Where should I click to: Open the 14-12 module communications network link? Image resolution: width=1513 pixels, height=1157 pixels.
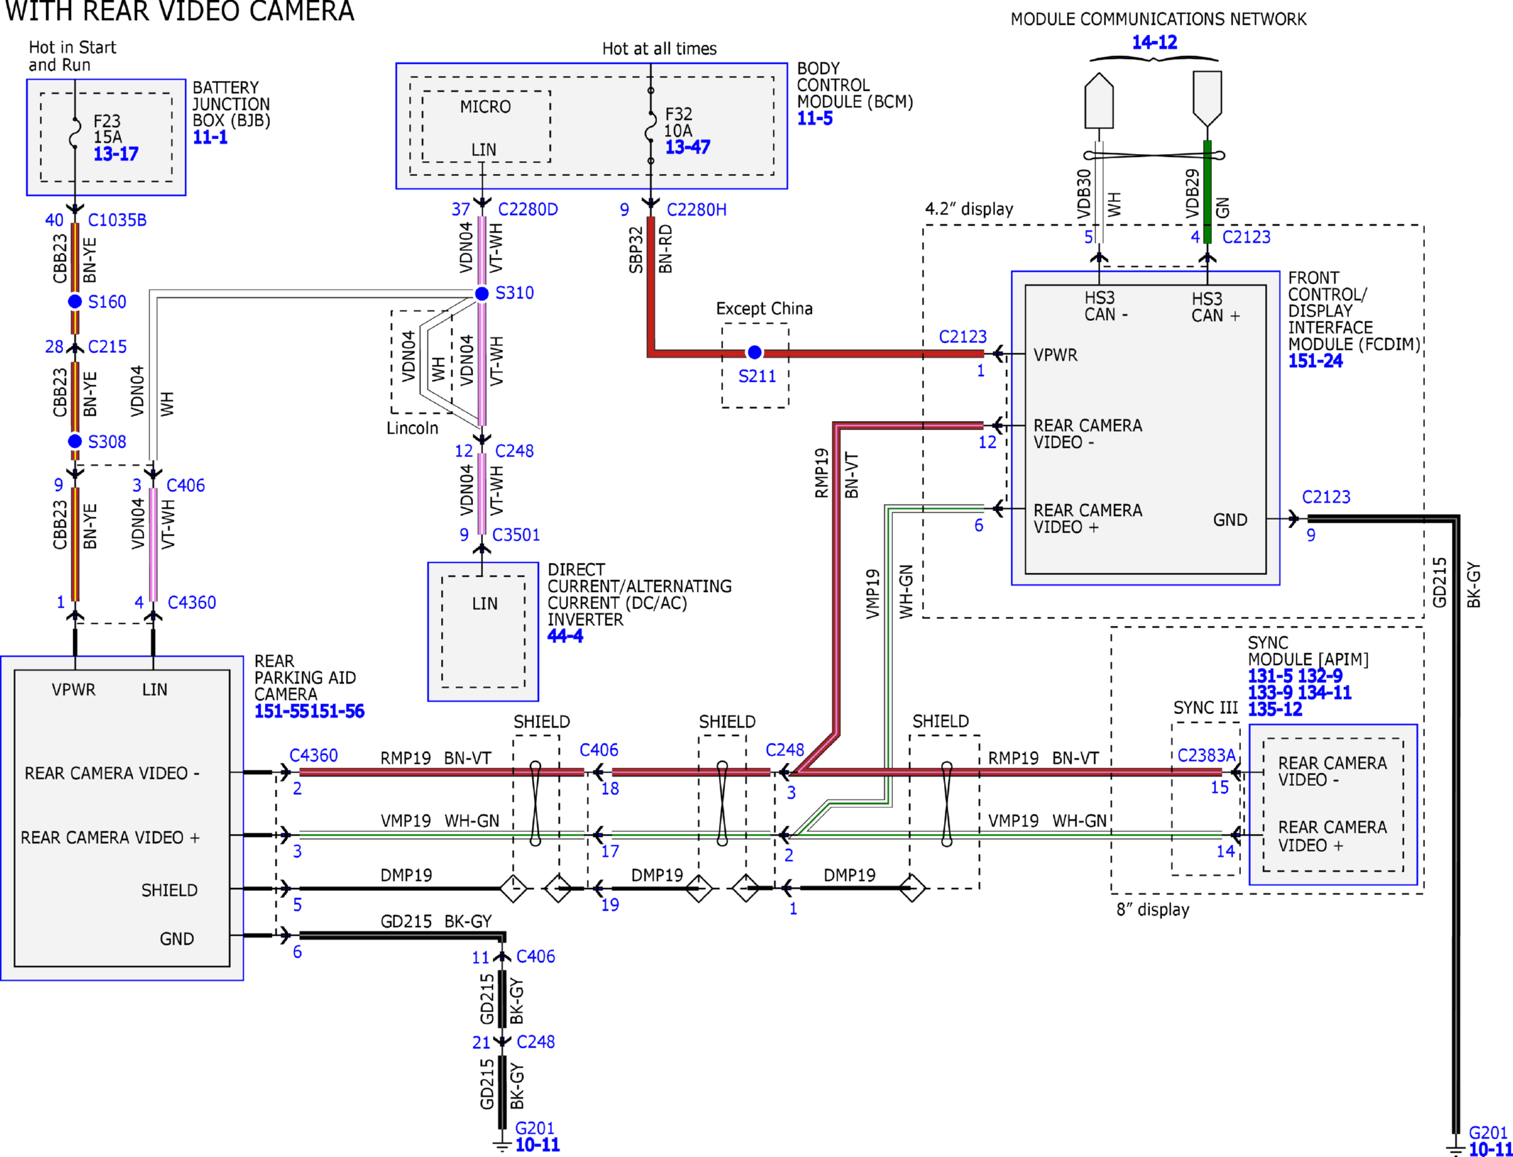(1154, 42)
